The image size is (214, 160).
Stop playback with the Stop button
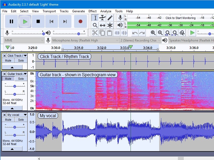tap(38, 21)
